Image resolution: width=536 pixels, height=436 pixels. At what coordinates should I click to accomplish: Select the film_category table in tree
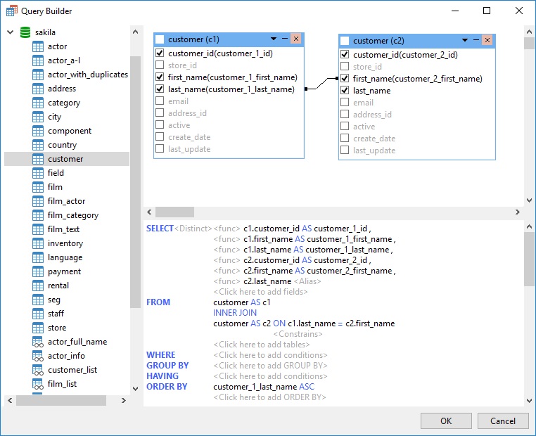(73, 215)
